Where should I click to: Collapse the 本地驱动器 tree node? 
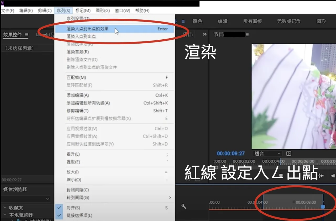click(4, 215)
